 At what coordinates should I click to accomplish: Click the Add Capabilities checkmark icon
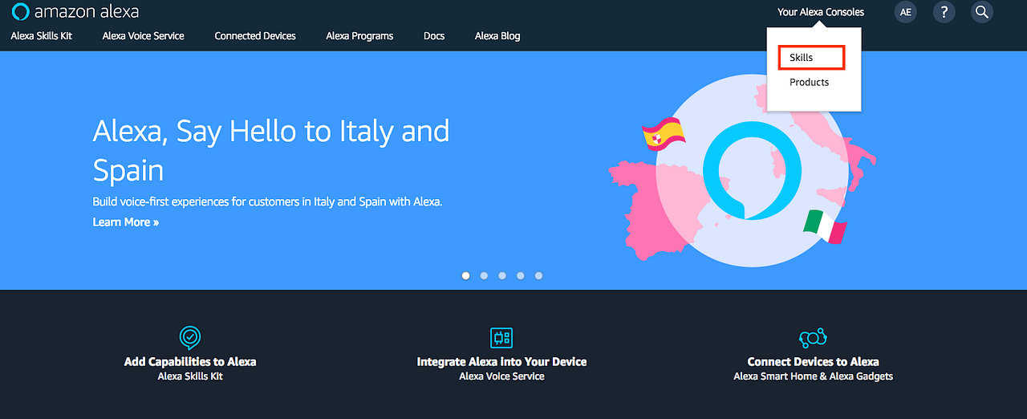190,337
